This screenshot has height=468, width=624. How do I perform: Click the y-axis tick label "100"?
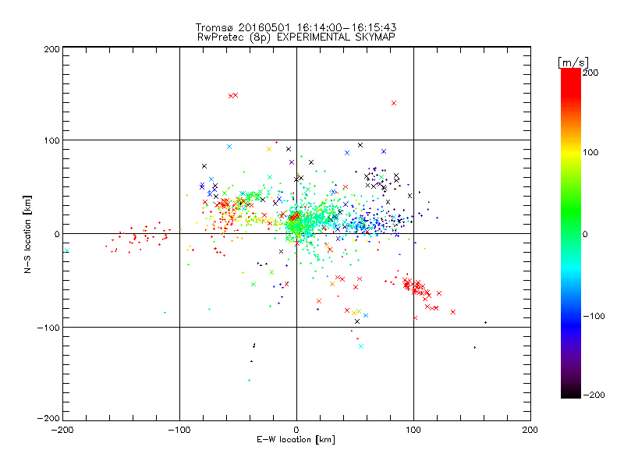[x=51, y=140]
